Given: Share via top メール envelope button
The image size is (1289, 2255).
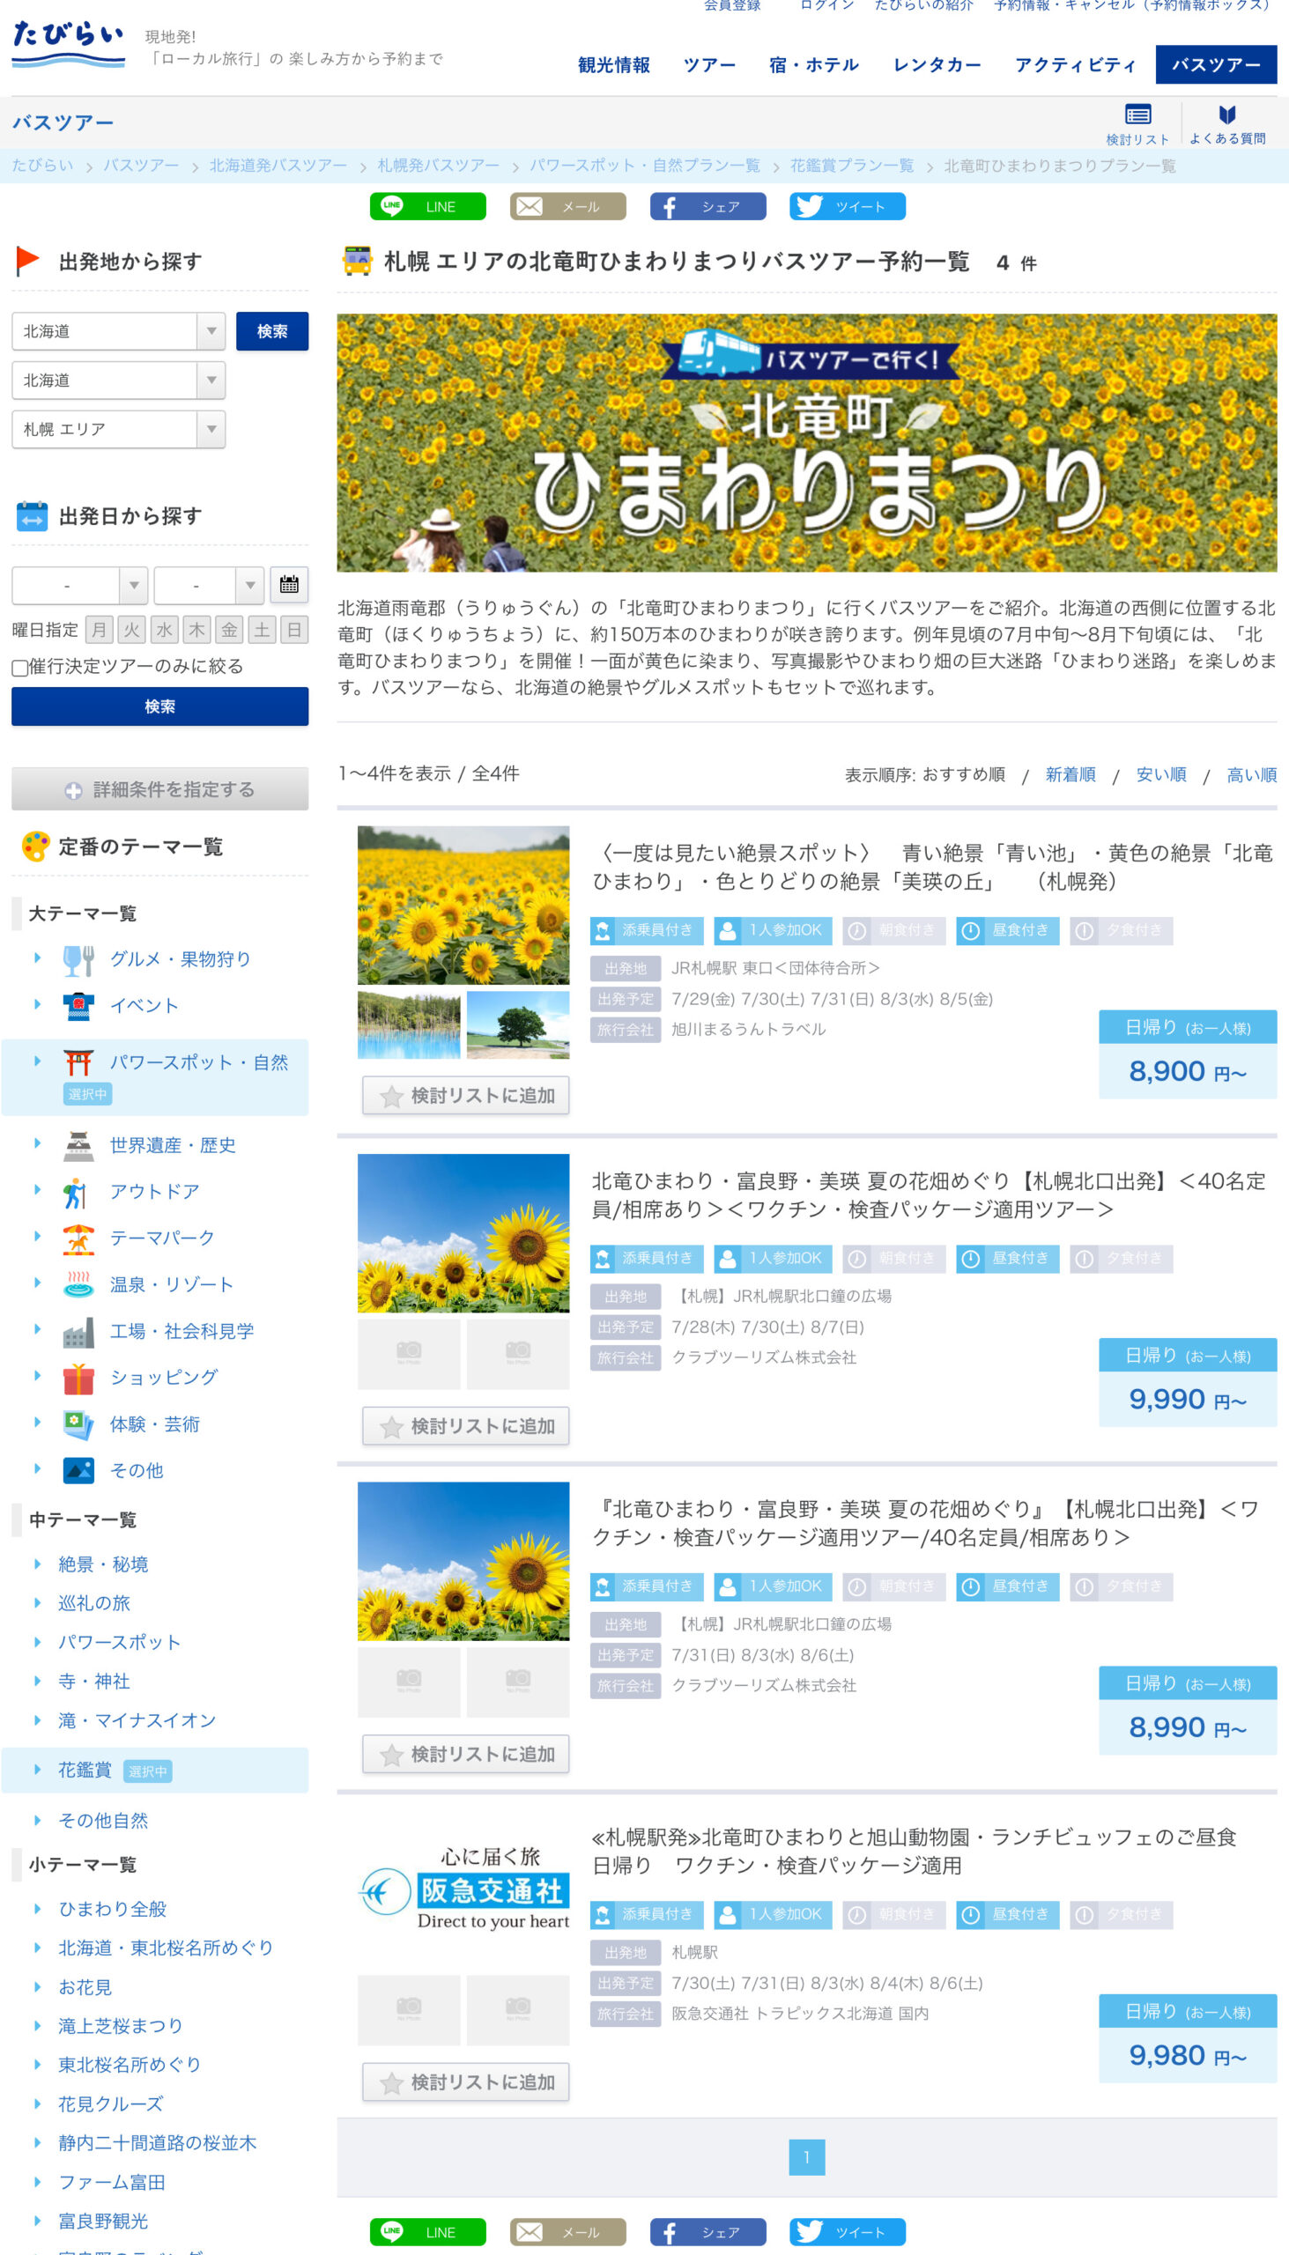Looking at the screenshot, I should 567,206.
